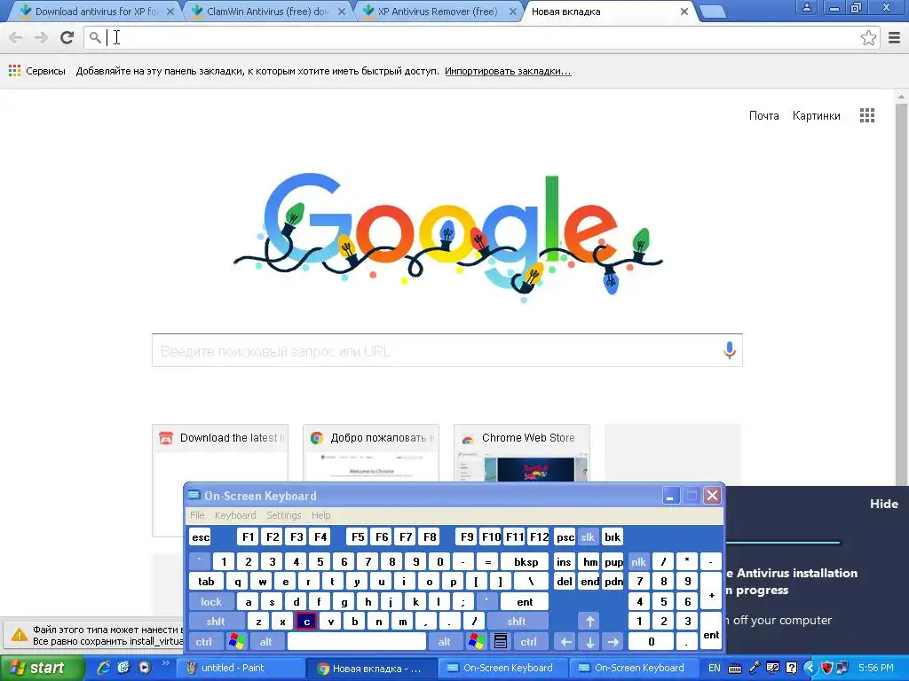Open the Internet Explorer quick launch icon
The width and height of the screenshot is (909, 681).
tap(103, 668)
